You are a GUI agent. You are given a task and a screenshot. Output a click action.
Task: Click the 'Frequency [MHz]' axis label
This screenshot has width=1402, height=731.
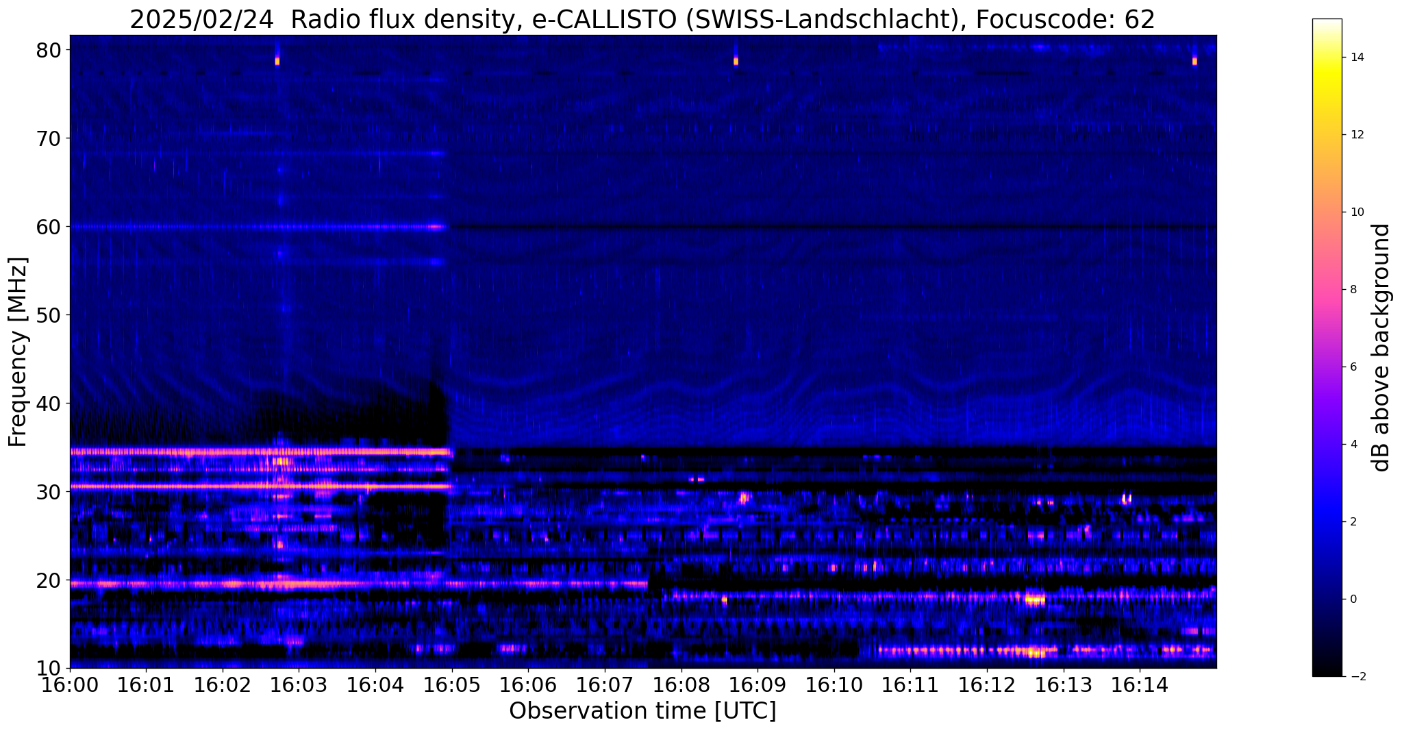pyautogui.click(x=18, y=352)
